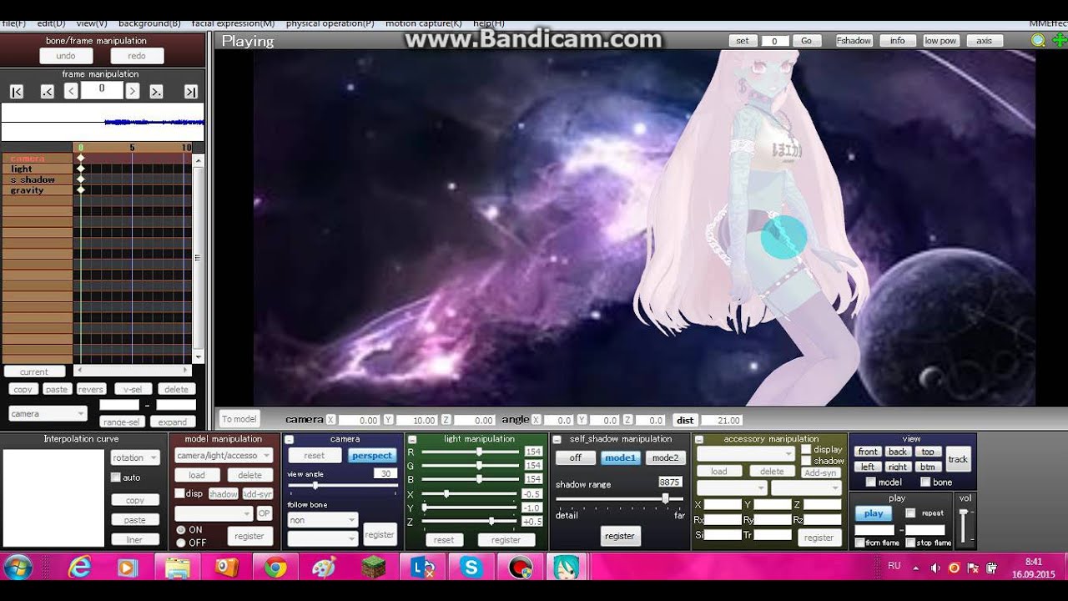Click the undo button
The image size is (1068, 601).
coord(66,56)
